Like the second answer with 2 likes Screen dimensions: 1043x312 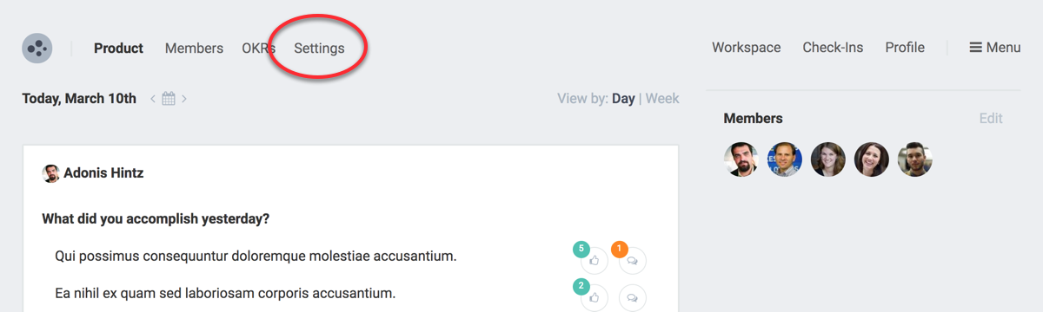(595, 297)
